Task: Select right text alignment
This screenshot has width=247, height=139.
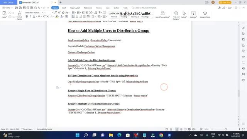Action: 81,16
